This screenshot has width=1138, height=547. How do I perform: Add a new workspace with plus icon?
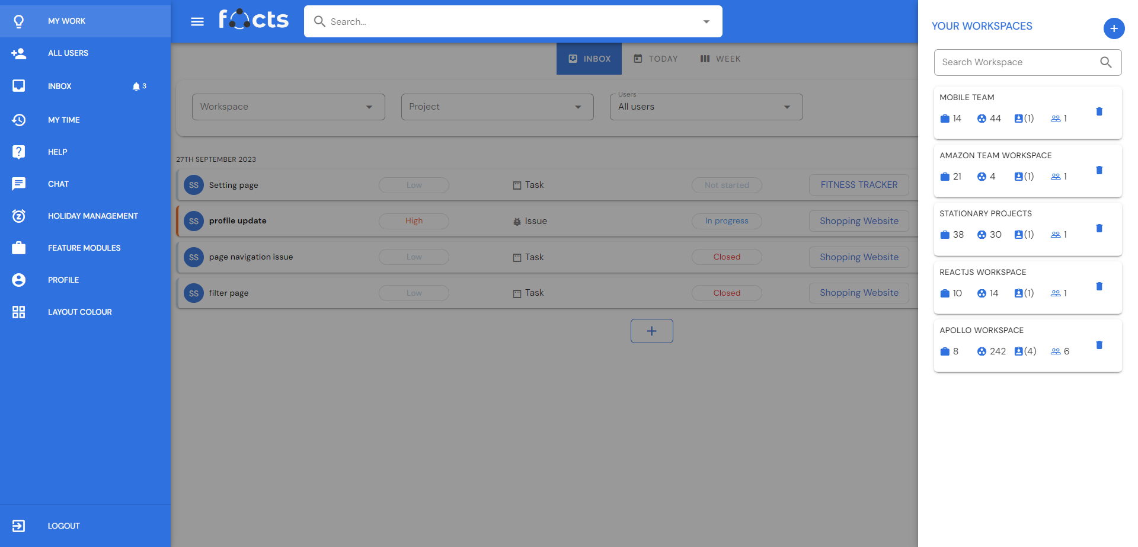click(1114, 28)
